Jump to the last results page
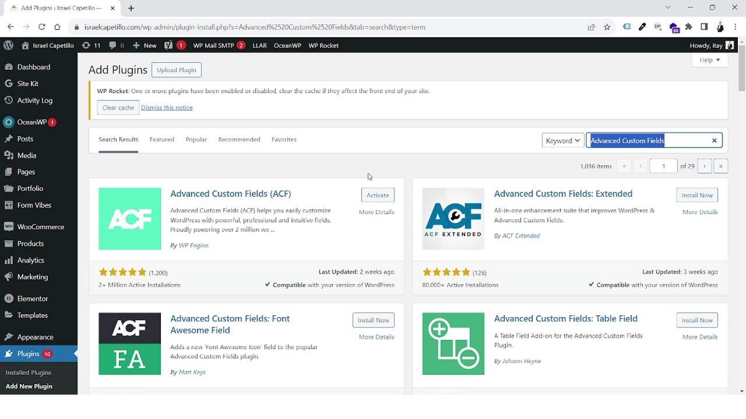Image resolution: width=746 pixels, height=419 pixels. pos(721,166)
